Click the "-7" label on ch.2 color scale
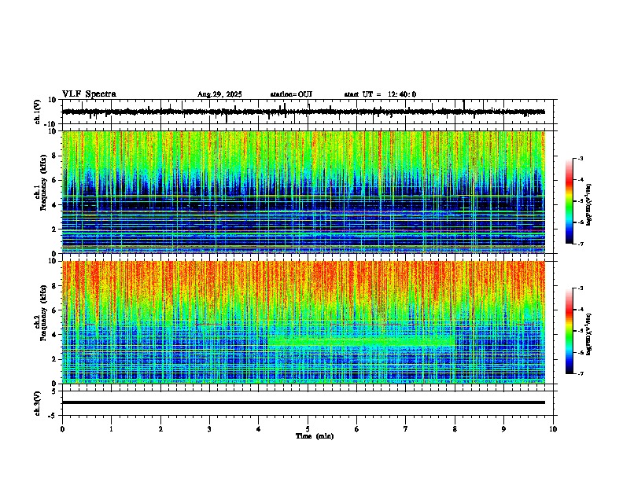The height and width of the screenshot is (481, 623). [x=580, y=373]
